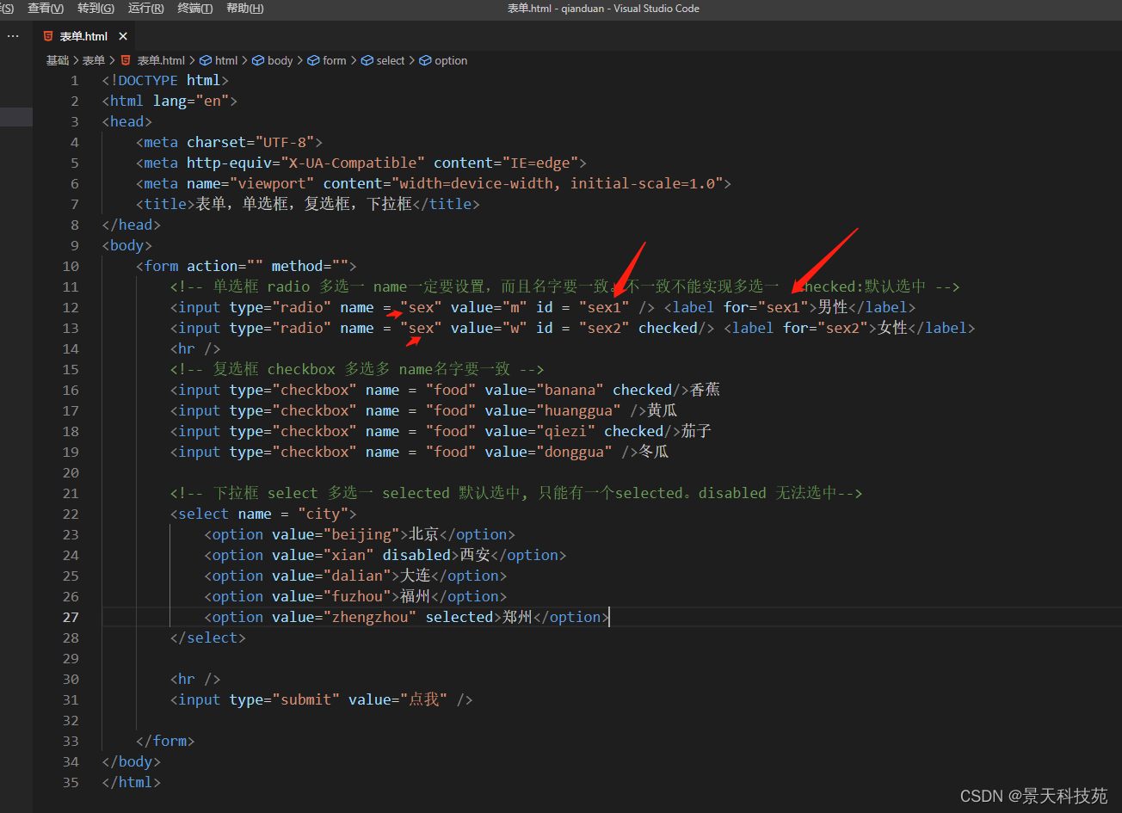Click the closing </form> tag
Screen dimensions: 1122x813
click(165, 741)
